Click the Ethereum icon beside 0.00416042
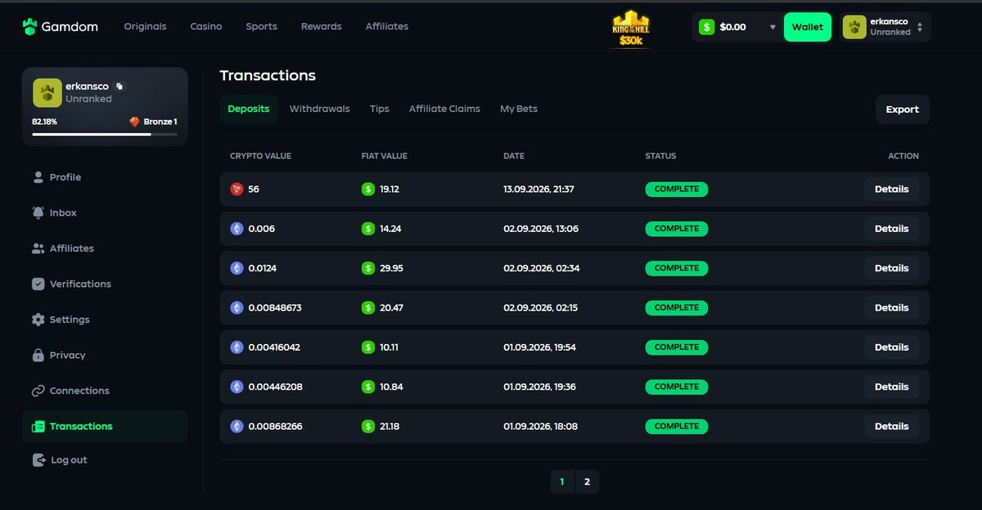Image resolution: width=982 pixels, height=510 pixels. [x=236, y=347]
